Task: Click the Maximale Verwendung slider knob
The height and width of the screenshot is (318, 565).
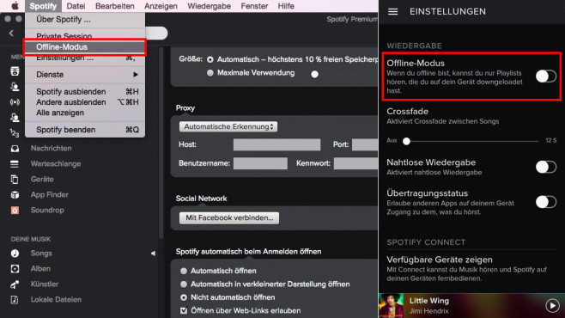Action: point(314,74)
